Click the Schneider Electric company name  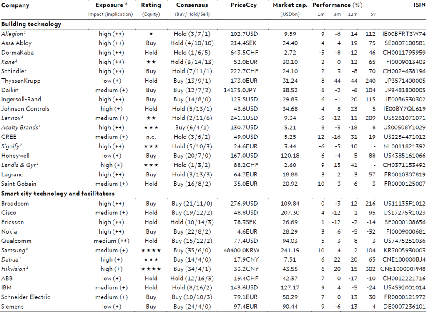click(x=25, y=297)
